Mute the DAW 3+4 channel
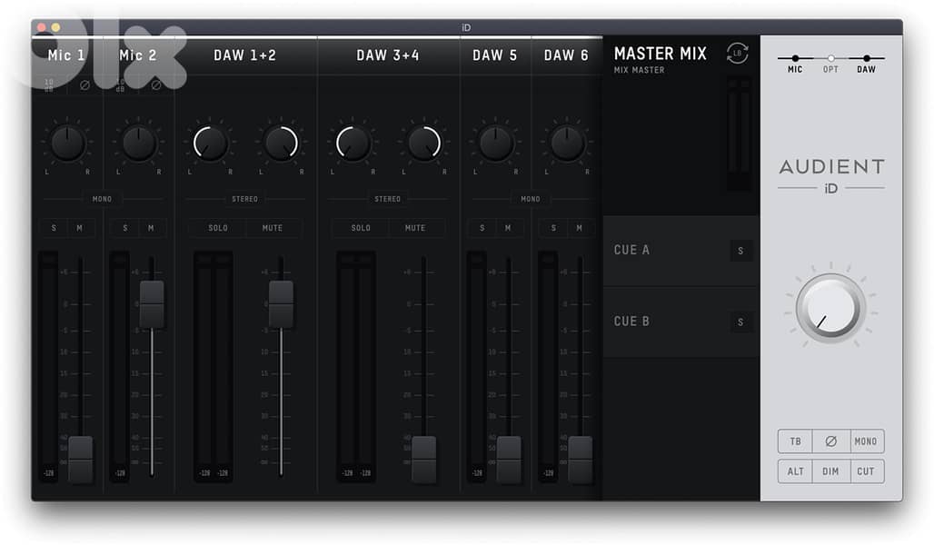This screenshot has width=934, height=545. [415, 228]
